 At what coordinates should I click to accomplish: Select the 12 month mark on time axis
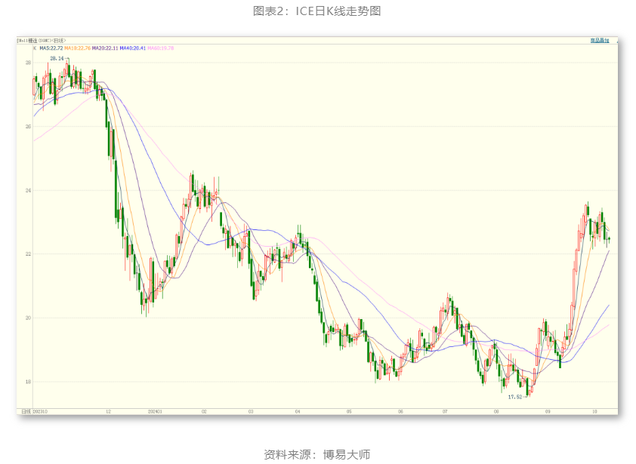pos(109,412)
